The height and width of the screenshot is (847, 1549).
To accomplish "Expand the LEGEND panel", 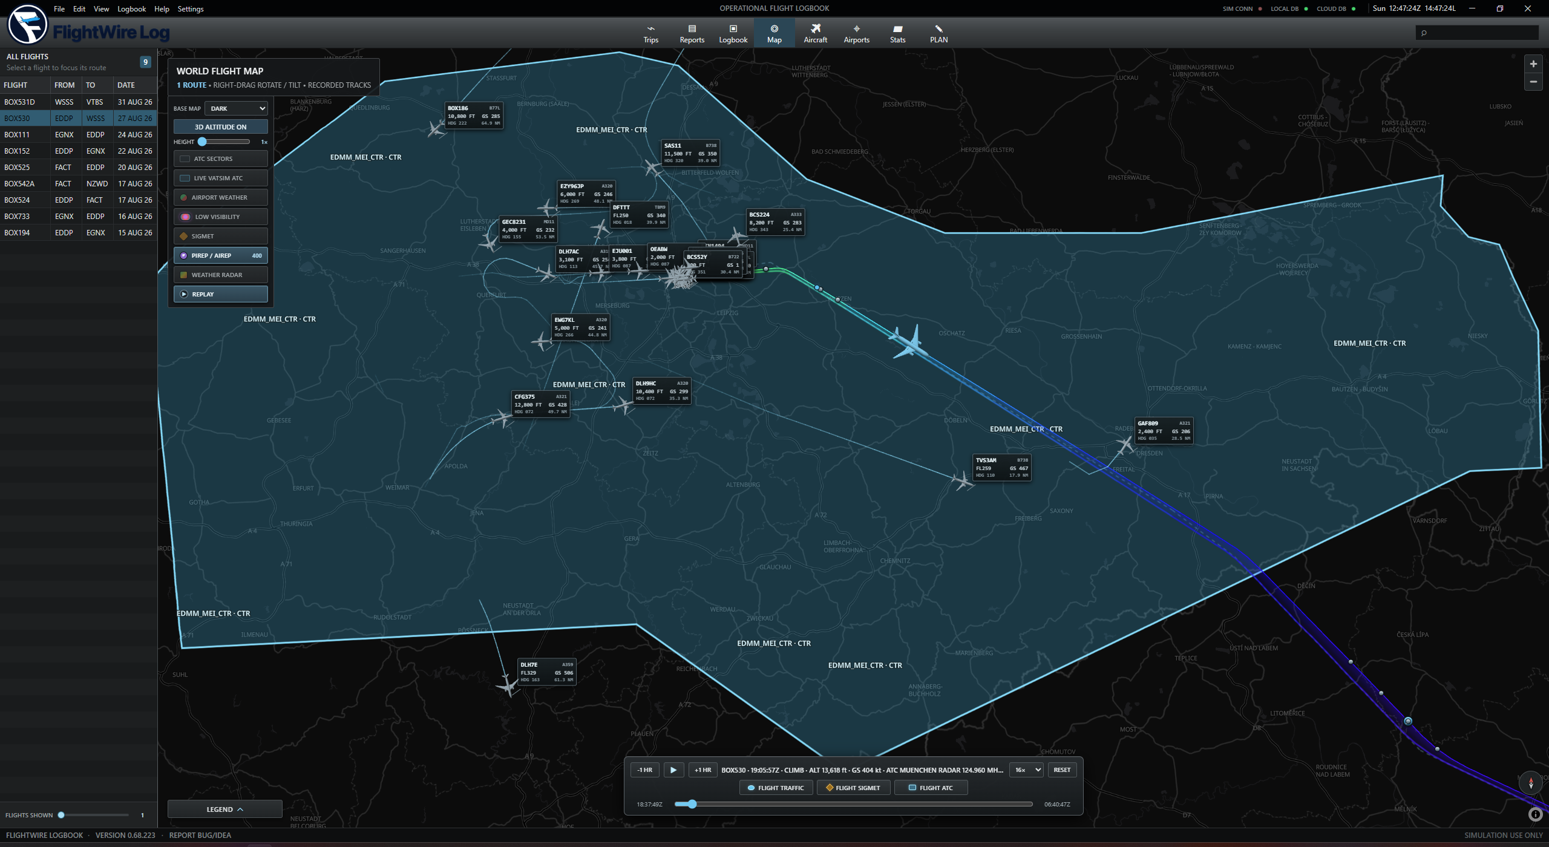I will [224, 809].
